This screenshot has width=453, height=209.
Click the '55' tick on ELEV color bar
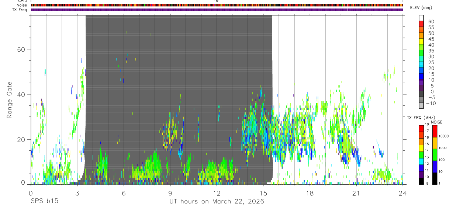pos(431,28)
